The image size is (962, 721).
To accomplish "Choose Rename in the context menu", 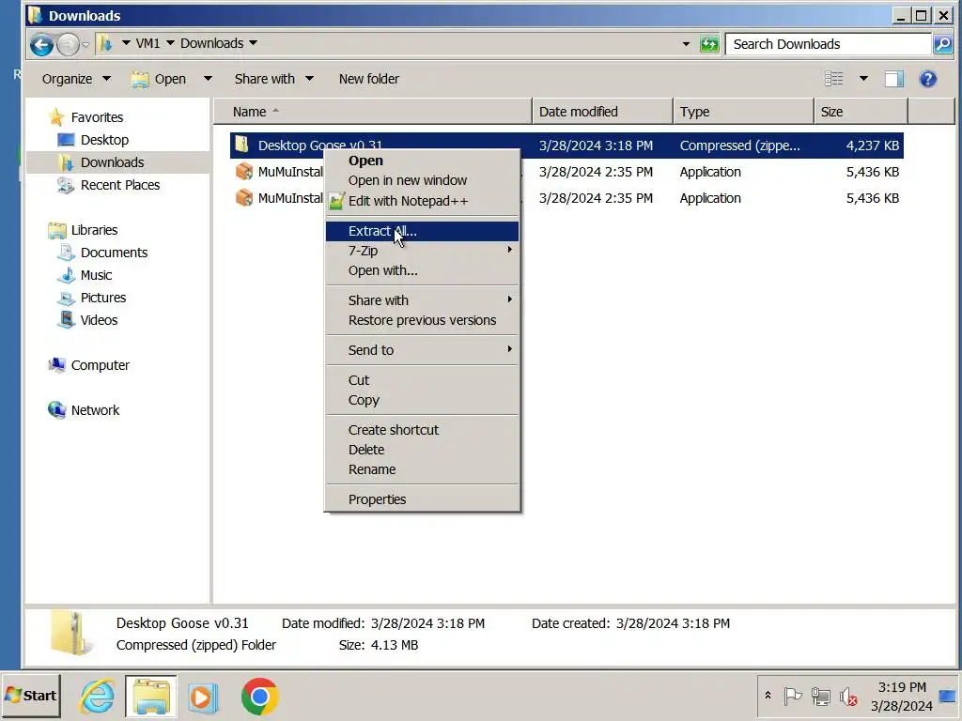I will coord(422,469).
